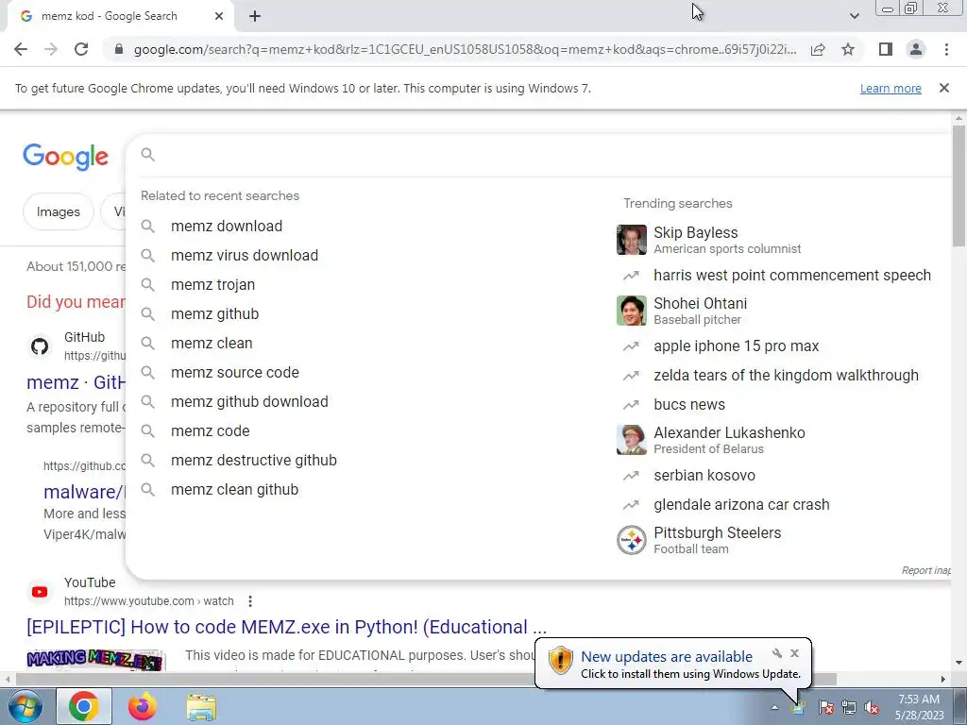Click the muted volume tray icon
This screenshot has width=967, height=725.
pos(872,707)
